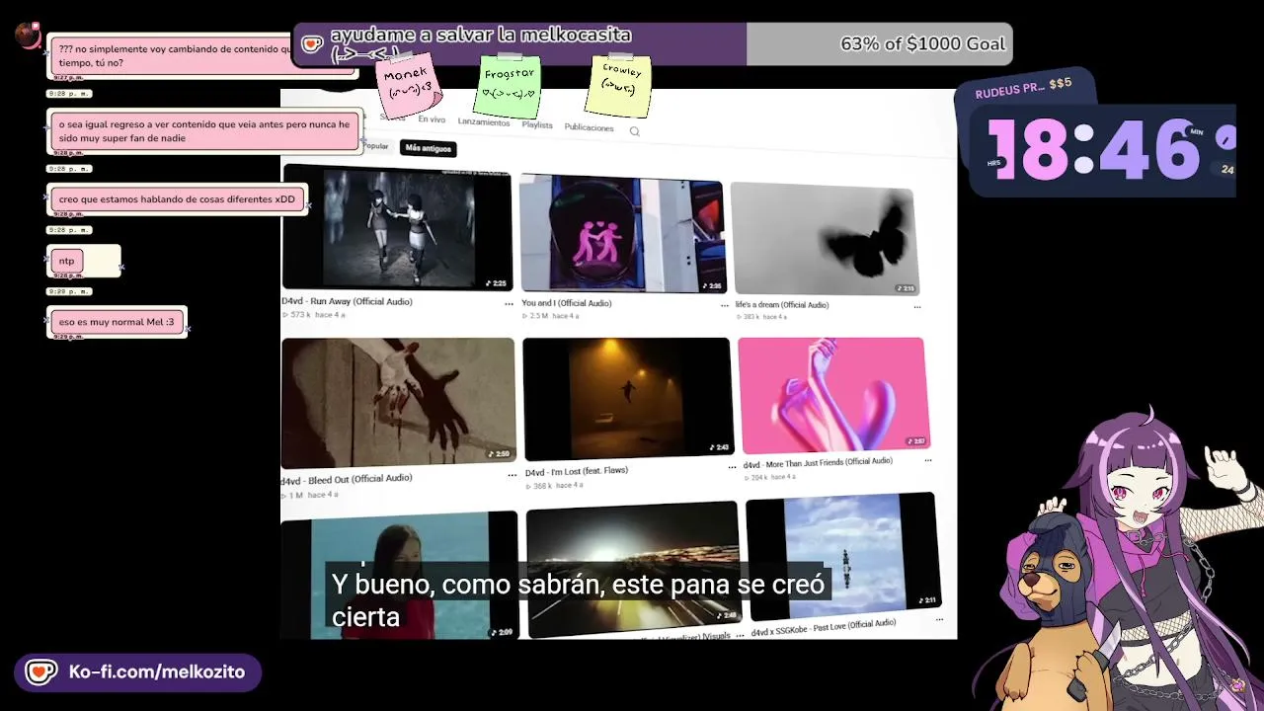This screenshot has width=1264, height=711.
Task: Click the 2:11 duration badge on Past Love
Action: pos(925,599)
